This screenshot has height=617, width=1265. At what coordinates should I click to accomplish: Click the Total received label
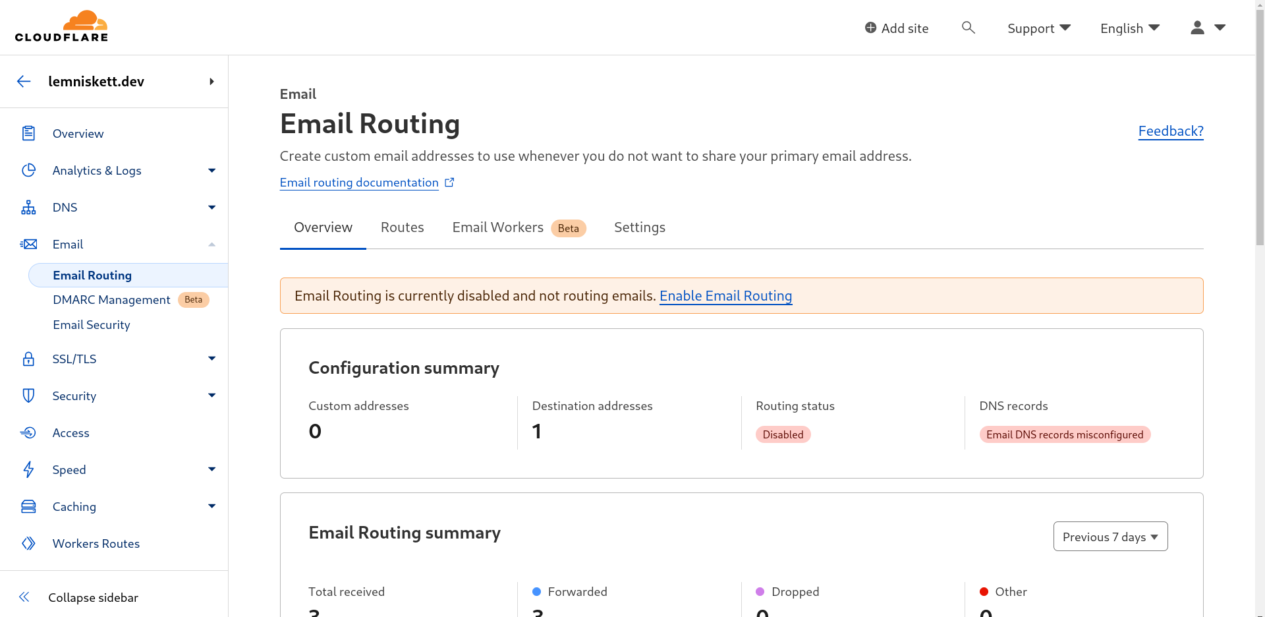click(347, 592)
